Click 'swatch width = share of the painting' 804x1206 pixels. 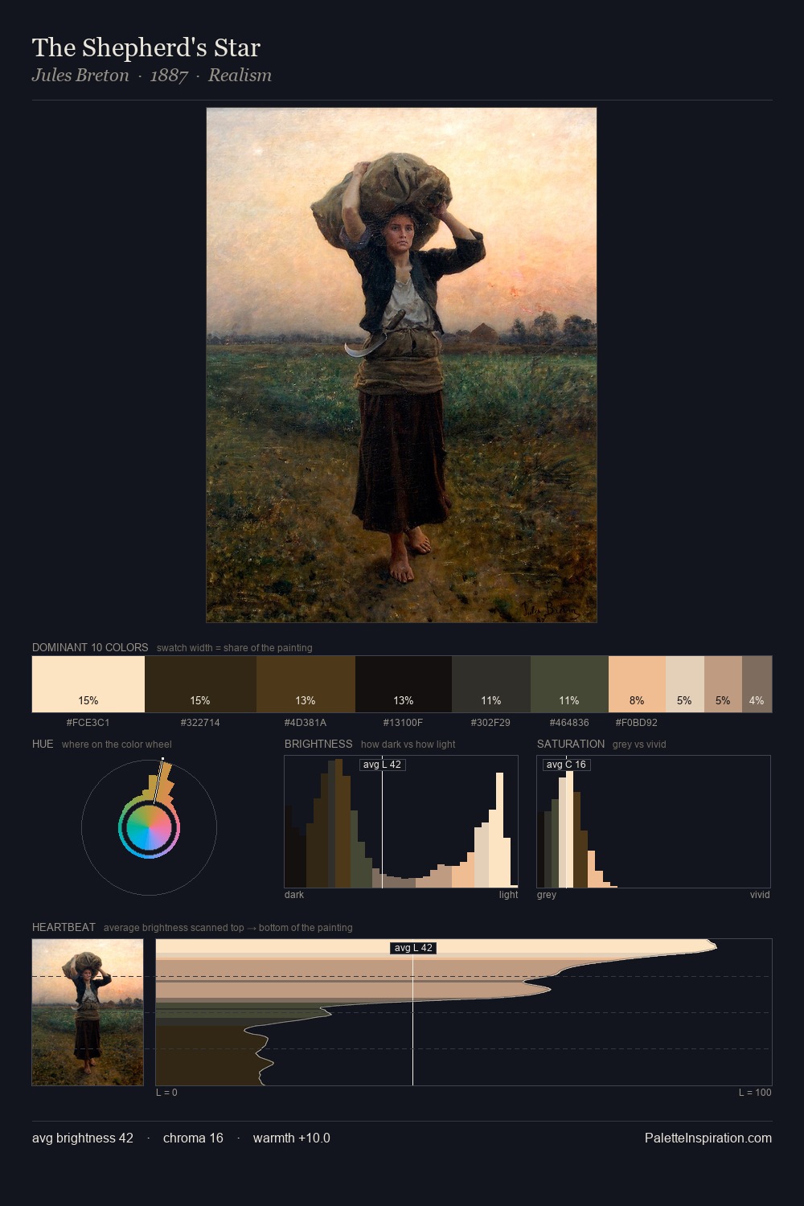point(235,648)
